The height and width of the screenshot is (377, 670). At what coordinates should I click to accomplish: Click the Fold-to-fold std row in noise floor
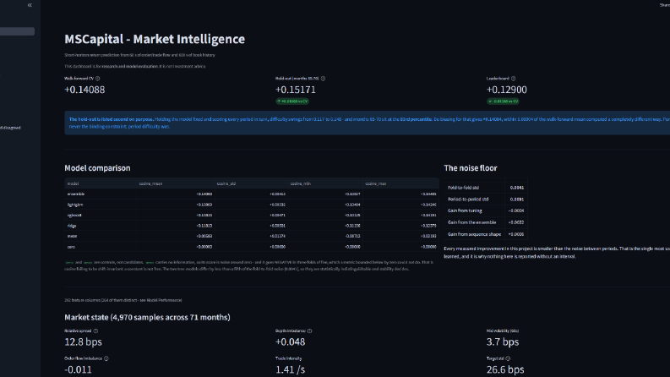coord(486,188)
